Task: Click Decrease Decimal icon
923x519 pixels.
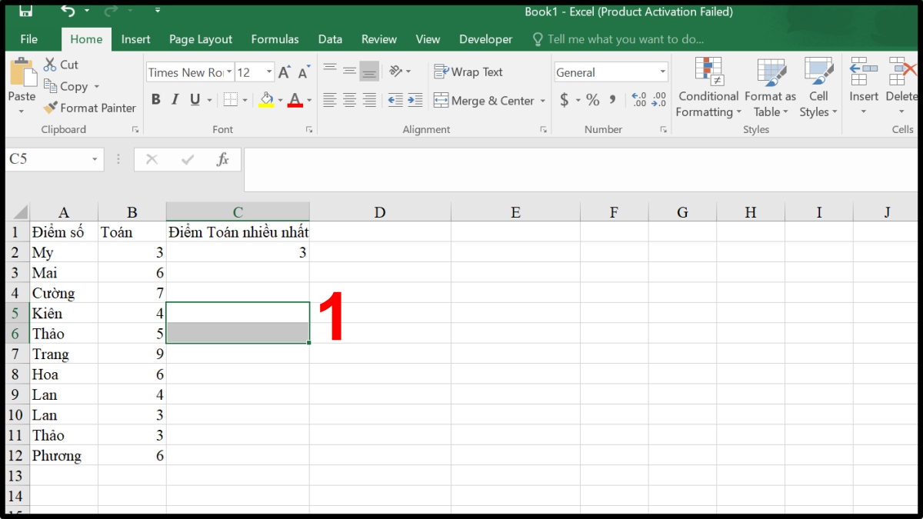Action: [x=658, y=100]
